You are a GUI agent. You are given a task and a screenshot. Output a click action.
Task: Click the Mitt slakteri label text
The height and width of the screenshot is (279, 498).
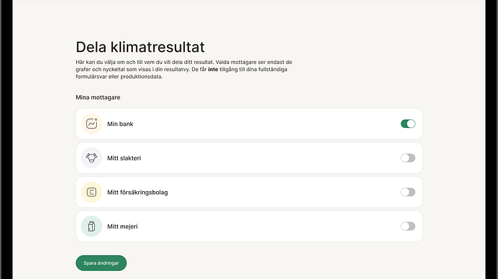pyautogui.click(x=124, y=158)
